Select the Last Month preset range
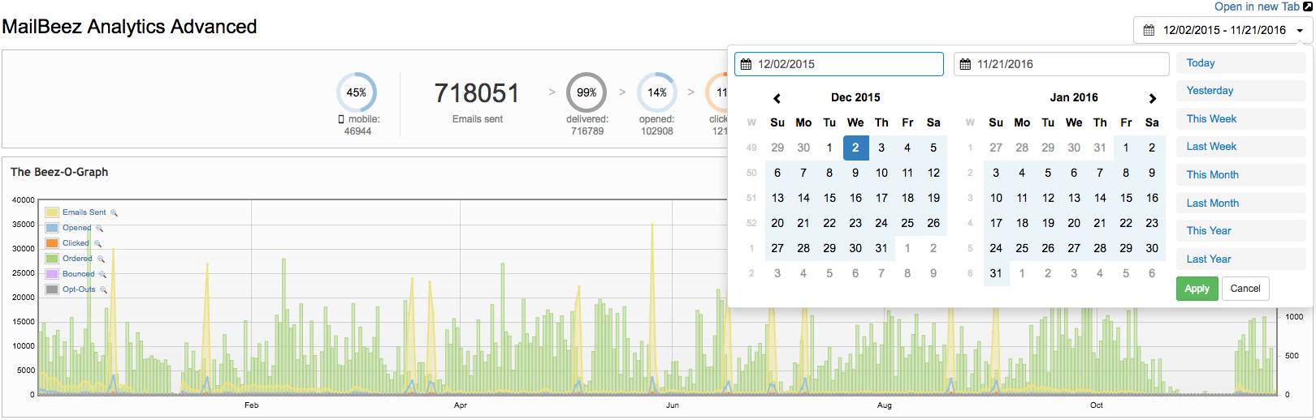The height and width of the screenshot is (420, 1316). coord(1240,204)
